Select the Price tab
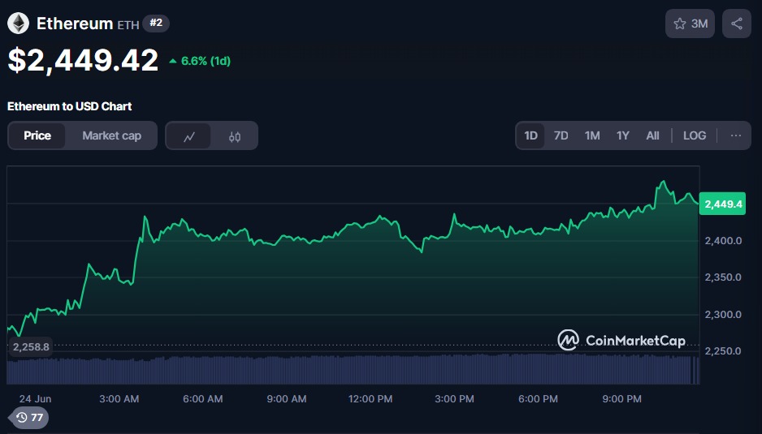This screenshot has width=762, height=434. 37,135
